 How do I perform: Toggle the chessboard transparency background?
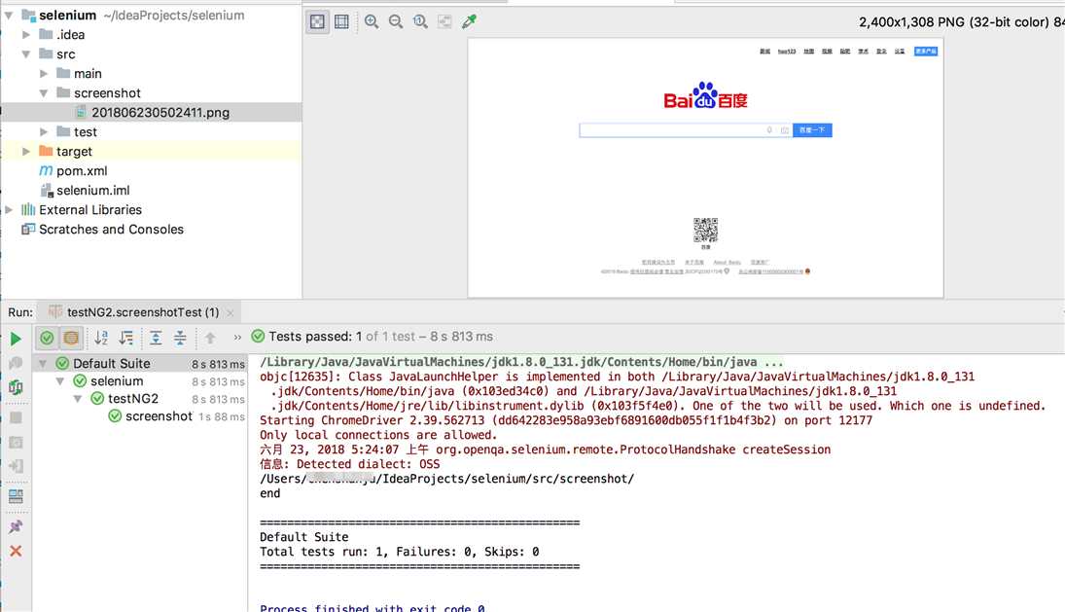click(317, 21)
